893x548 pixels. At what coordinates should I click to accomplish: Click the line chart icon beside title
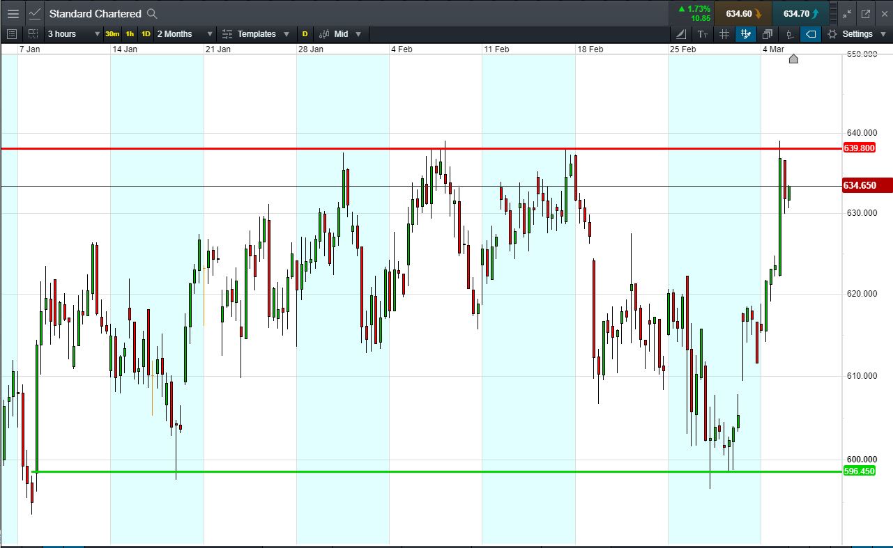click(35, 13)
